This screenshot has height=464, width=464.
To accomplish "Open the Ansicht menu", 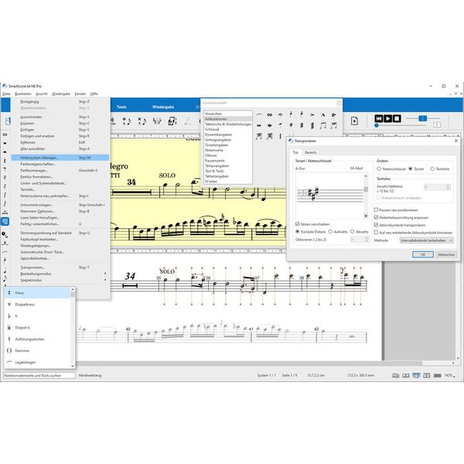I will (x=42, y=94).
